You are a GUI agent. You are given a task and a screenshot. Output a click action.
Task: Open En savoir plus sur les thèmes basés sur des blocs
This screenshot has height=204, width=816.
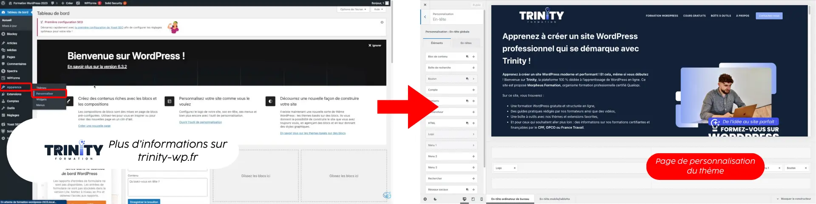pos(313,133)
